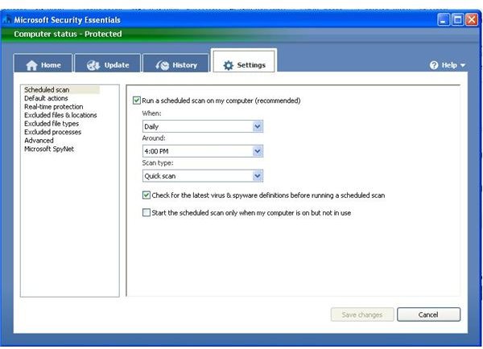
Task: Maximize the Security Essentials window
Action: pyautogui.click(x=458, y=20)
